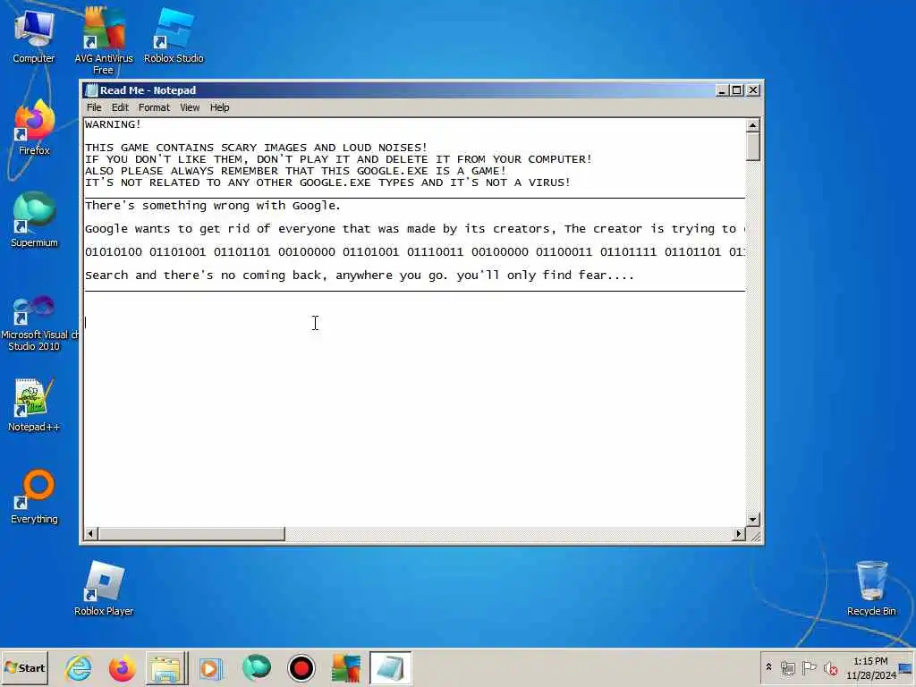Click the horizontal scrollbar right arrow
This screenshot has width=916, height=687.
click(738, 533)
